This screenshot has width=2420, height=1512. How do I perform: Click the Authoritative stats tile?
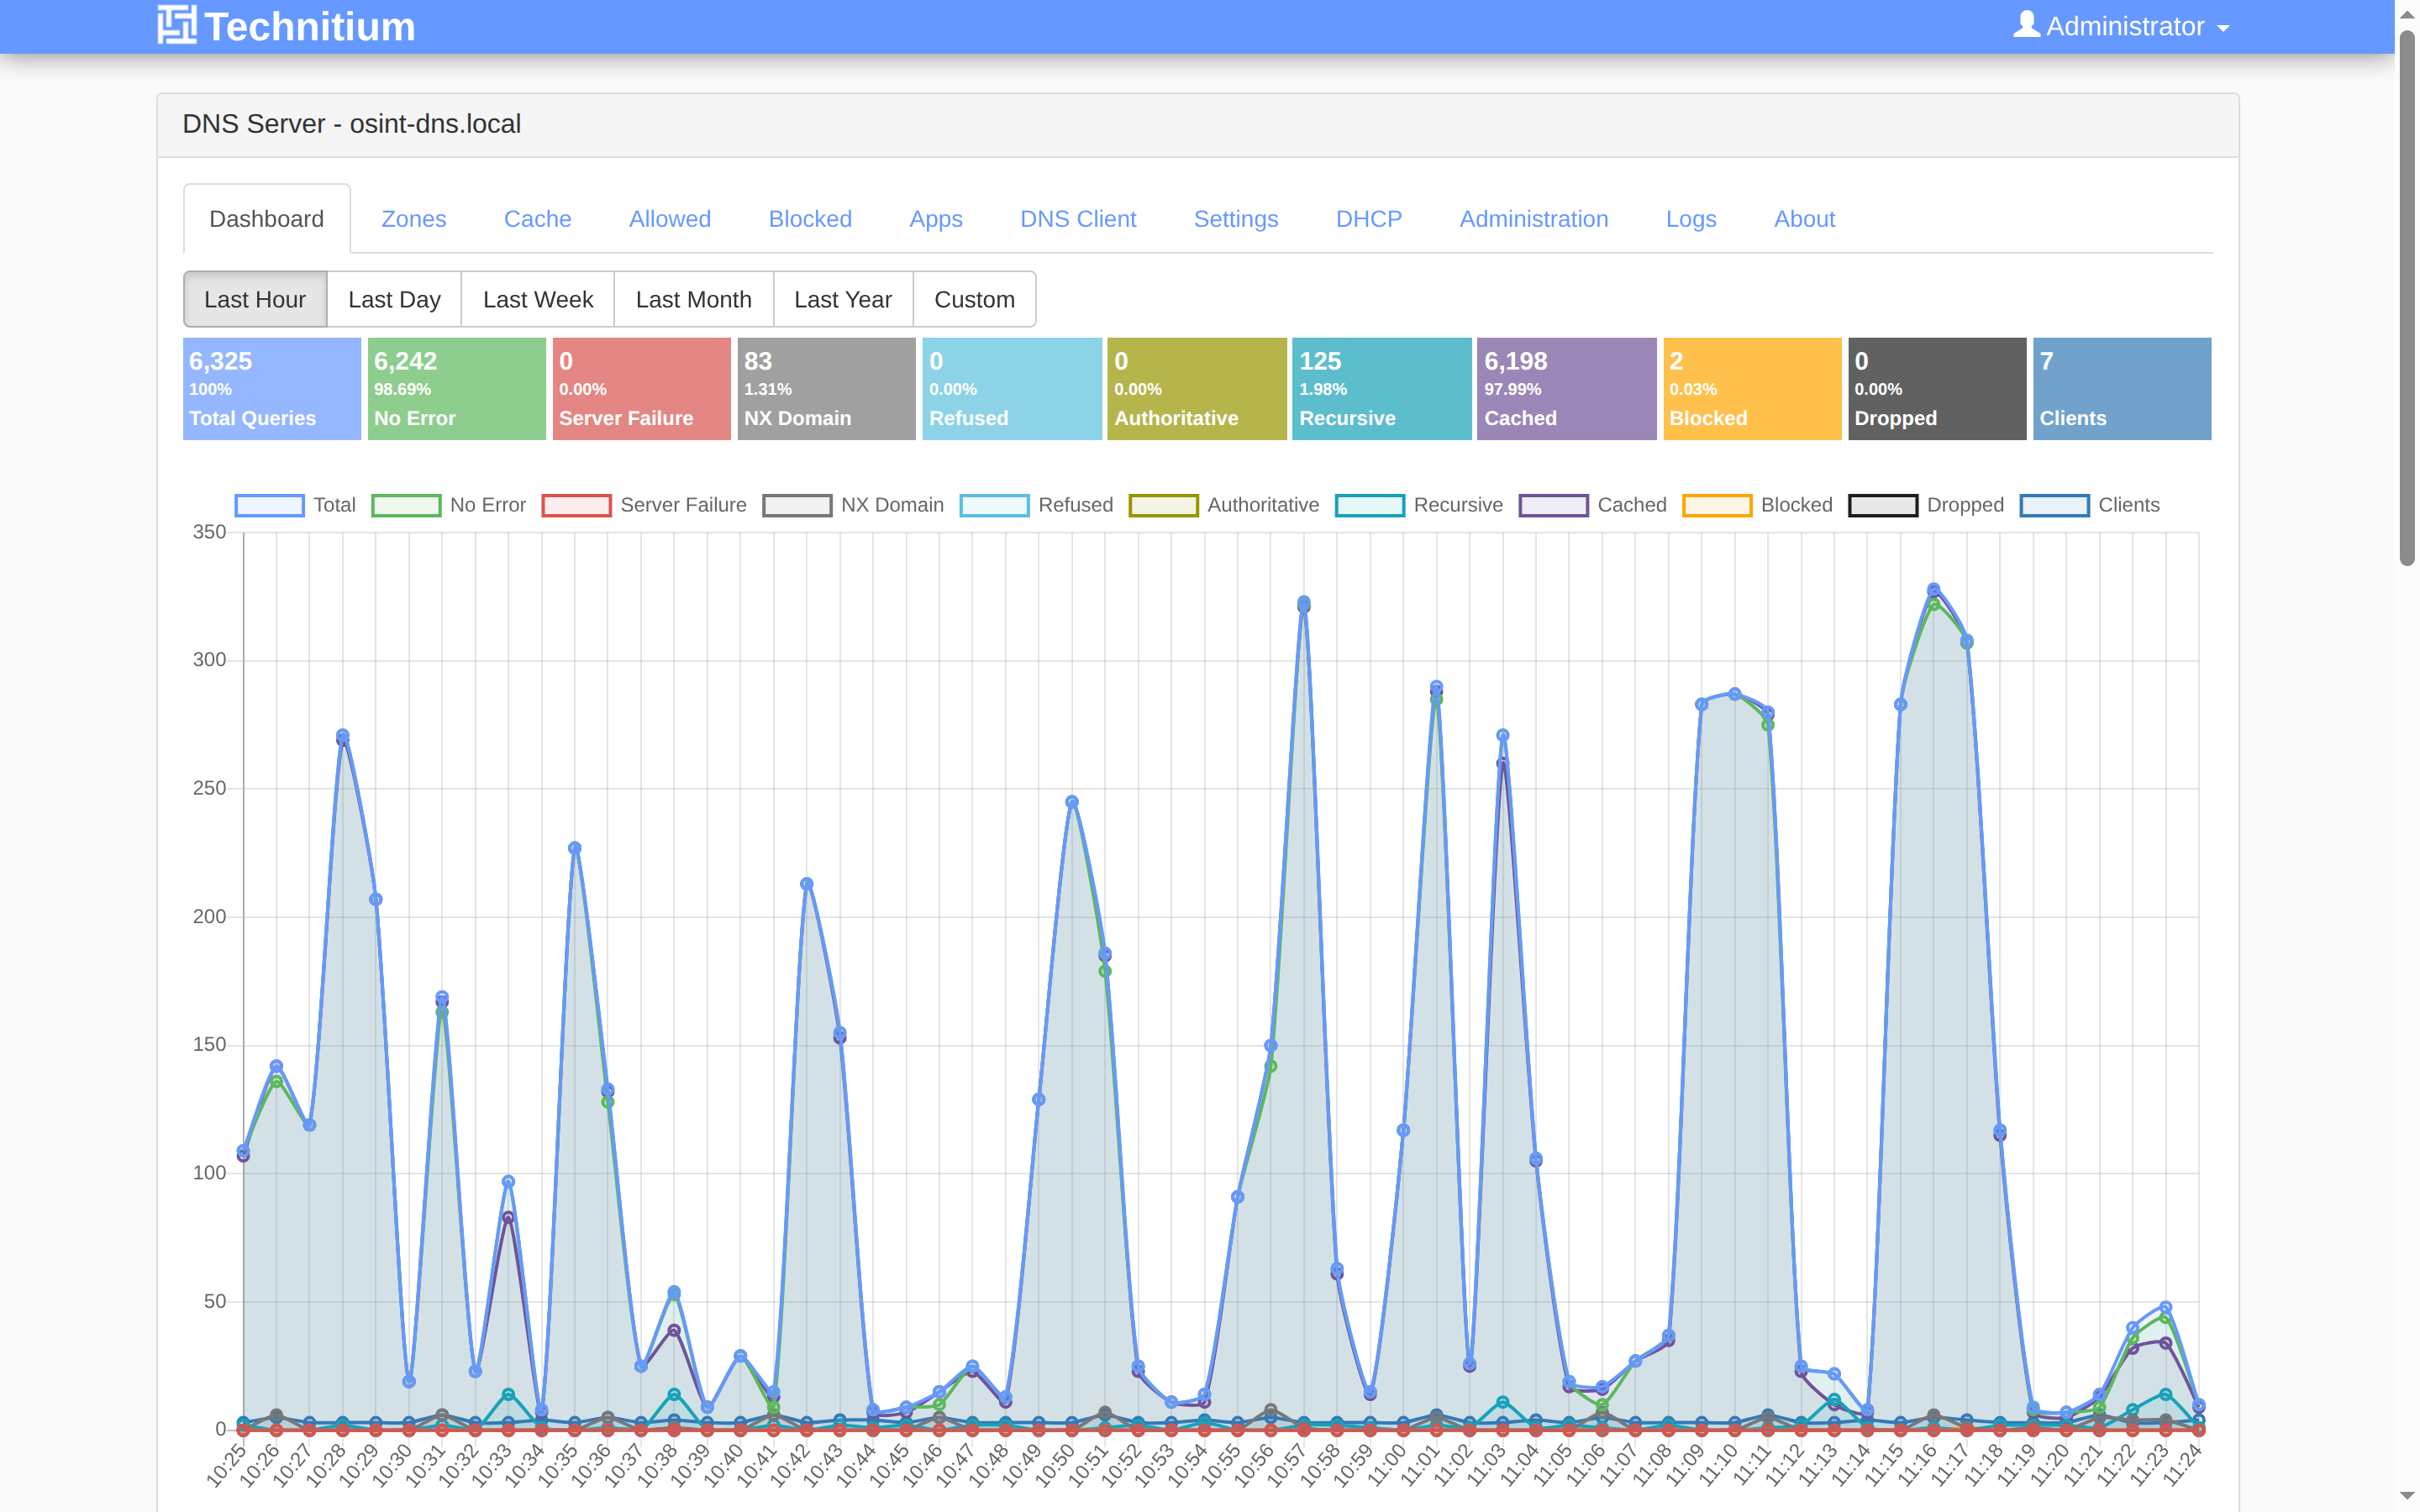(x=1197, y=389)
